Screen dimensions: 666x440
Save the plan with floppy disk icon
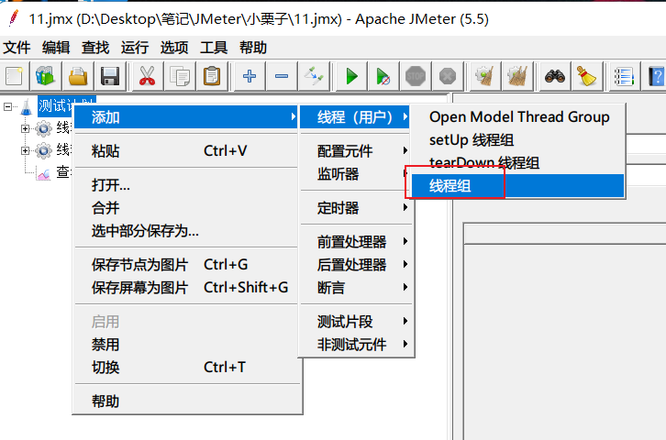(x=110, y=76)
